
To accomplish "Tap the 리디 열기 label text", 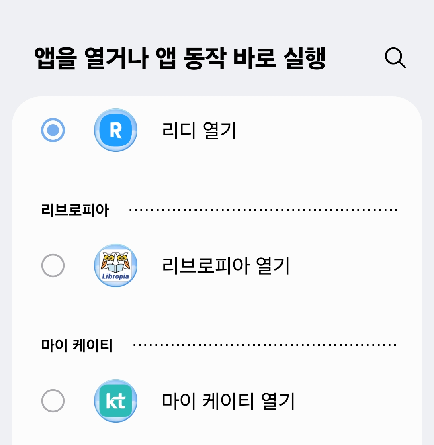I will [199, 131].
